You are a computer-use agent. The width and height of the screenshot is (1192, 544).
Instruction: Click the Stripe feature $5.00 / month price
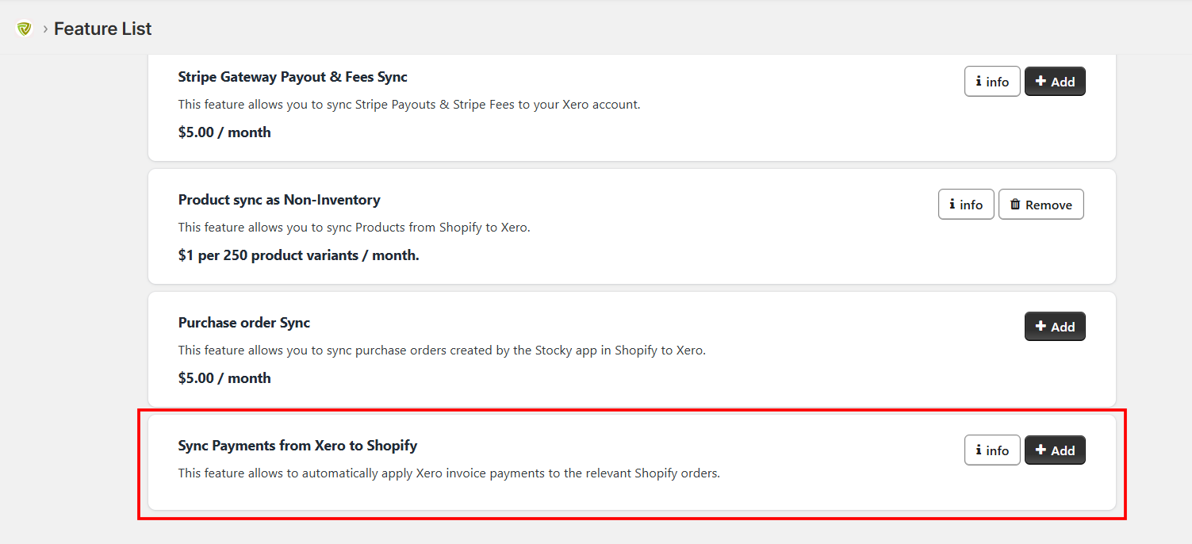(x=224, y=132)
